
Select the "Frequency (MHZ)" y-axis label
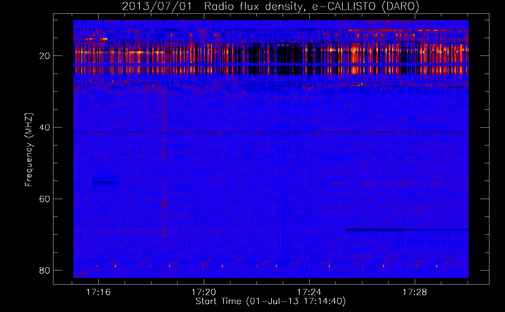tap(29, 149)
